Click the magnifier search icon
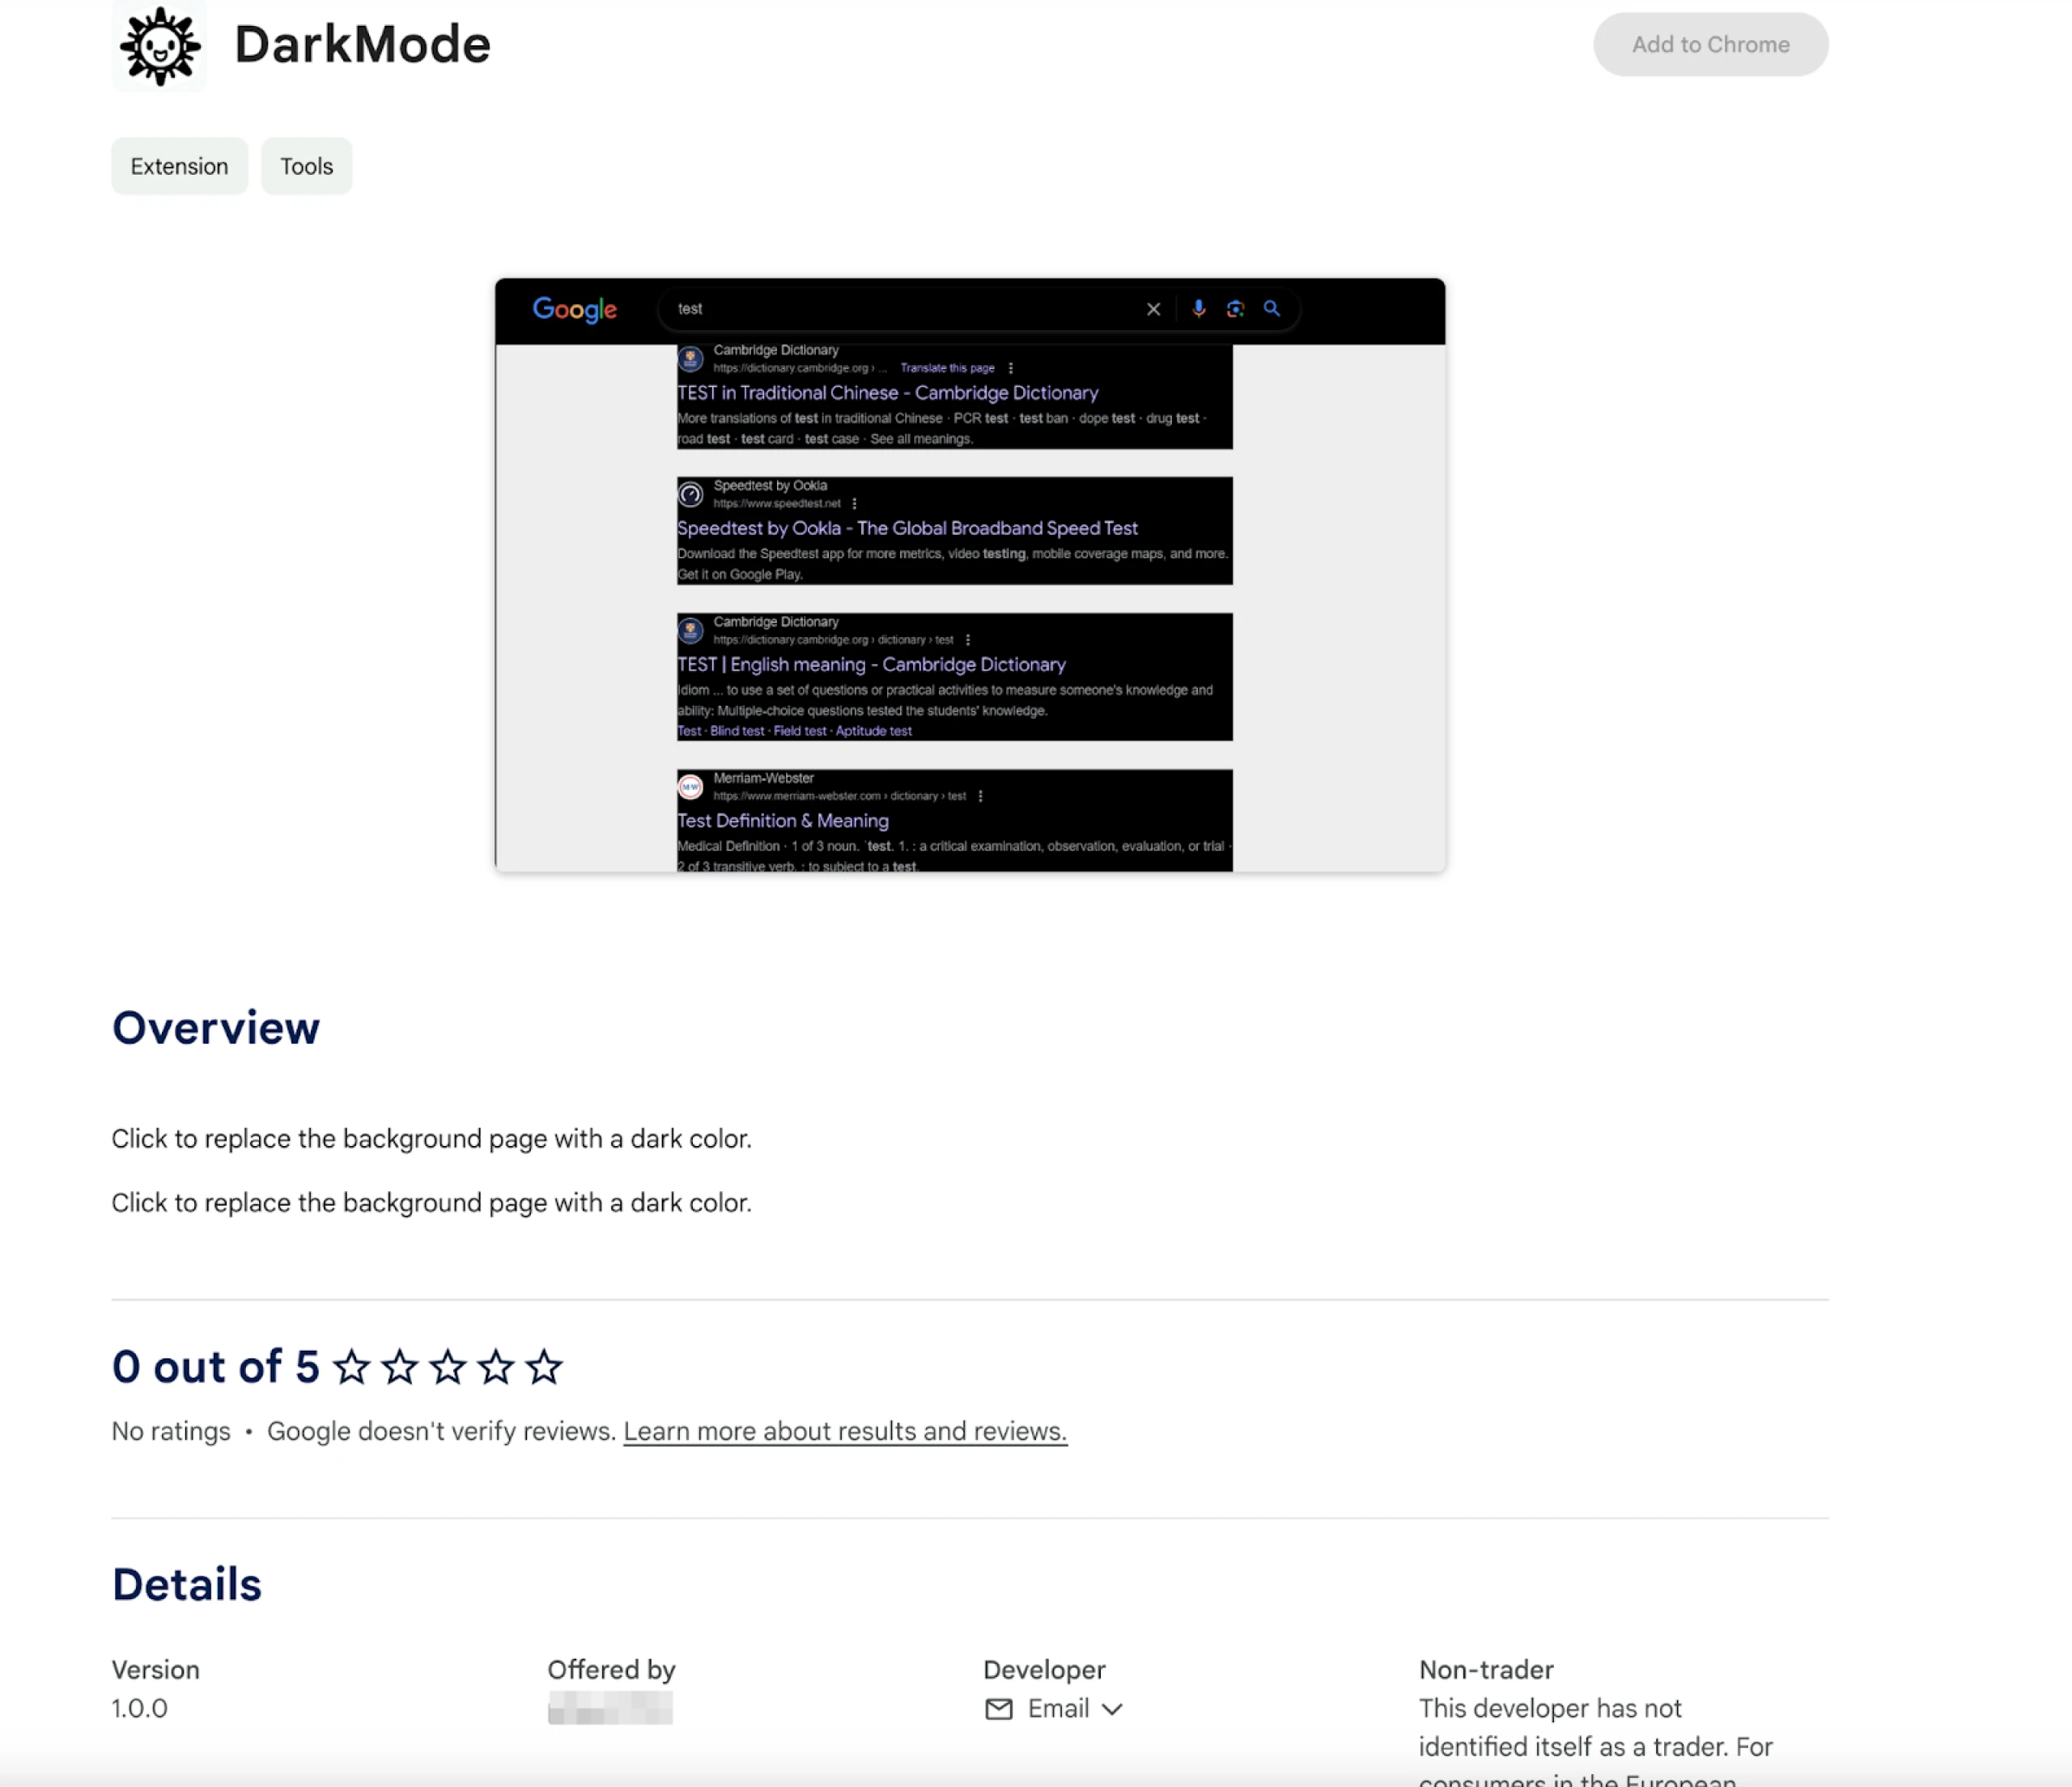 [x=1271, y=309]
